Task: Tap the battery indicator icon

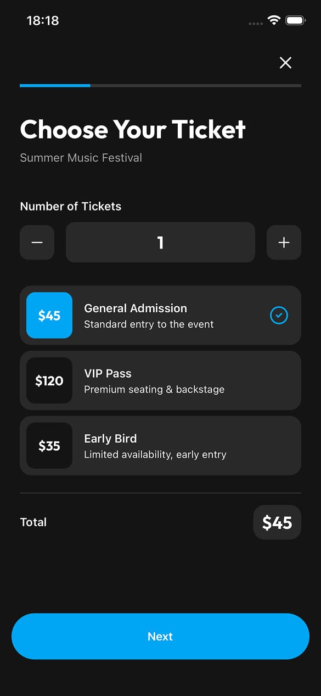Action: tap(295, 20)
